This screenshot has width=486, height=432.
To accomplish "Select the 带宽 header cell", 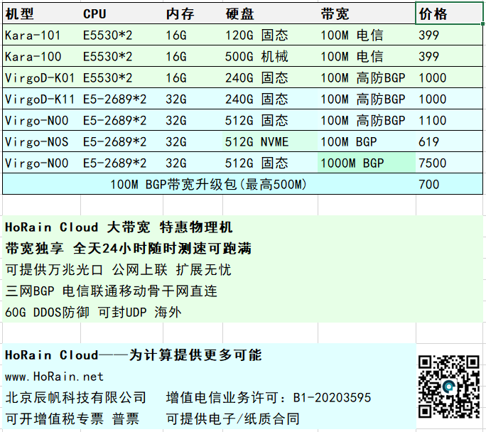I will 367,13.
